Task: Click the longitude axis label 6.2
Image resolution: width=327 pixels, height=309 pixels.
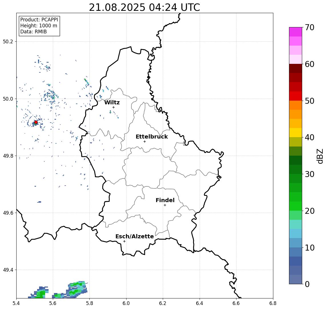Action: point(163,303)
